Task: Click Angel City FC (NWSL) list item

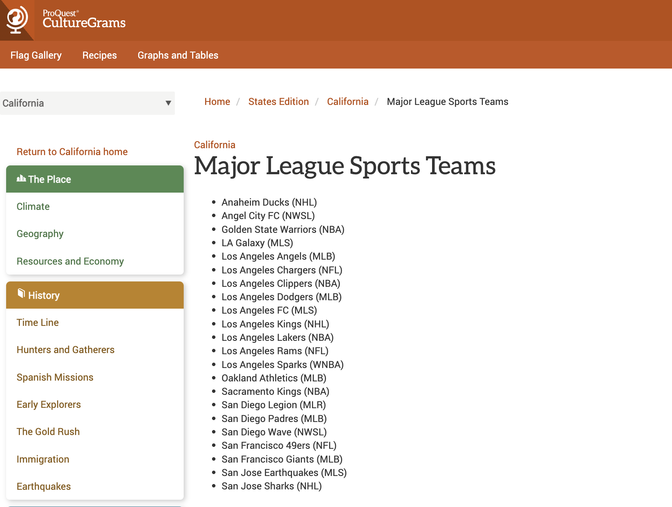Action: pos(268,216)
